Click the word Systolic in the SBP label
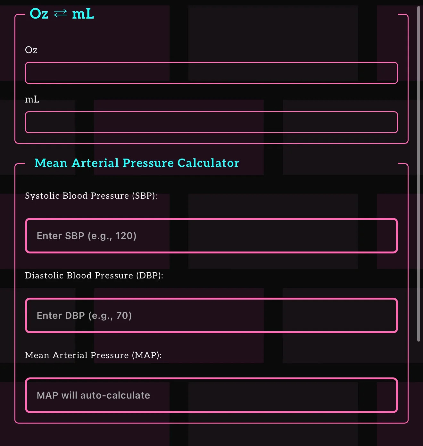The image size is (423, 446). pos(42,196)
